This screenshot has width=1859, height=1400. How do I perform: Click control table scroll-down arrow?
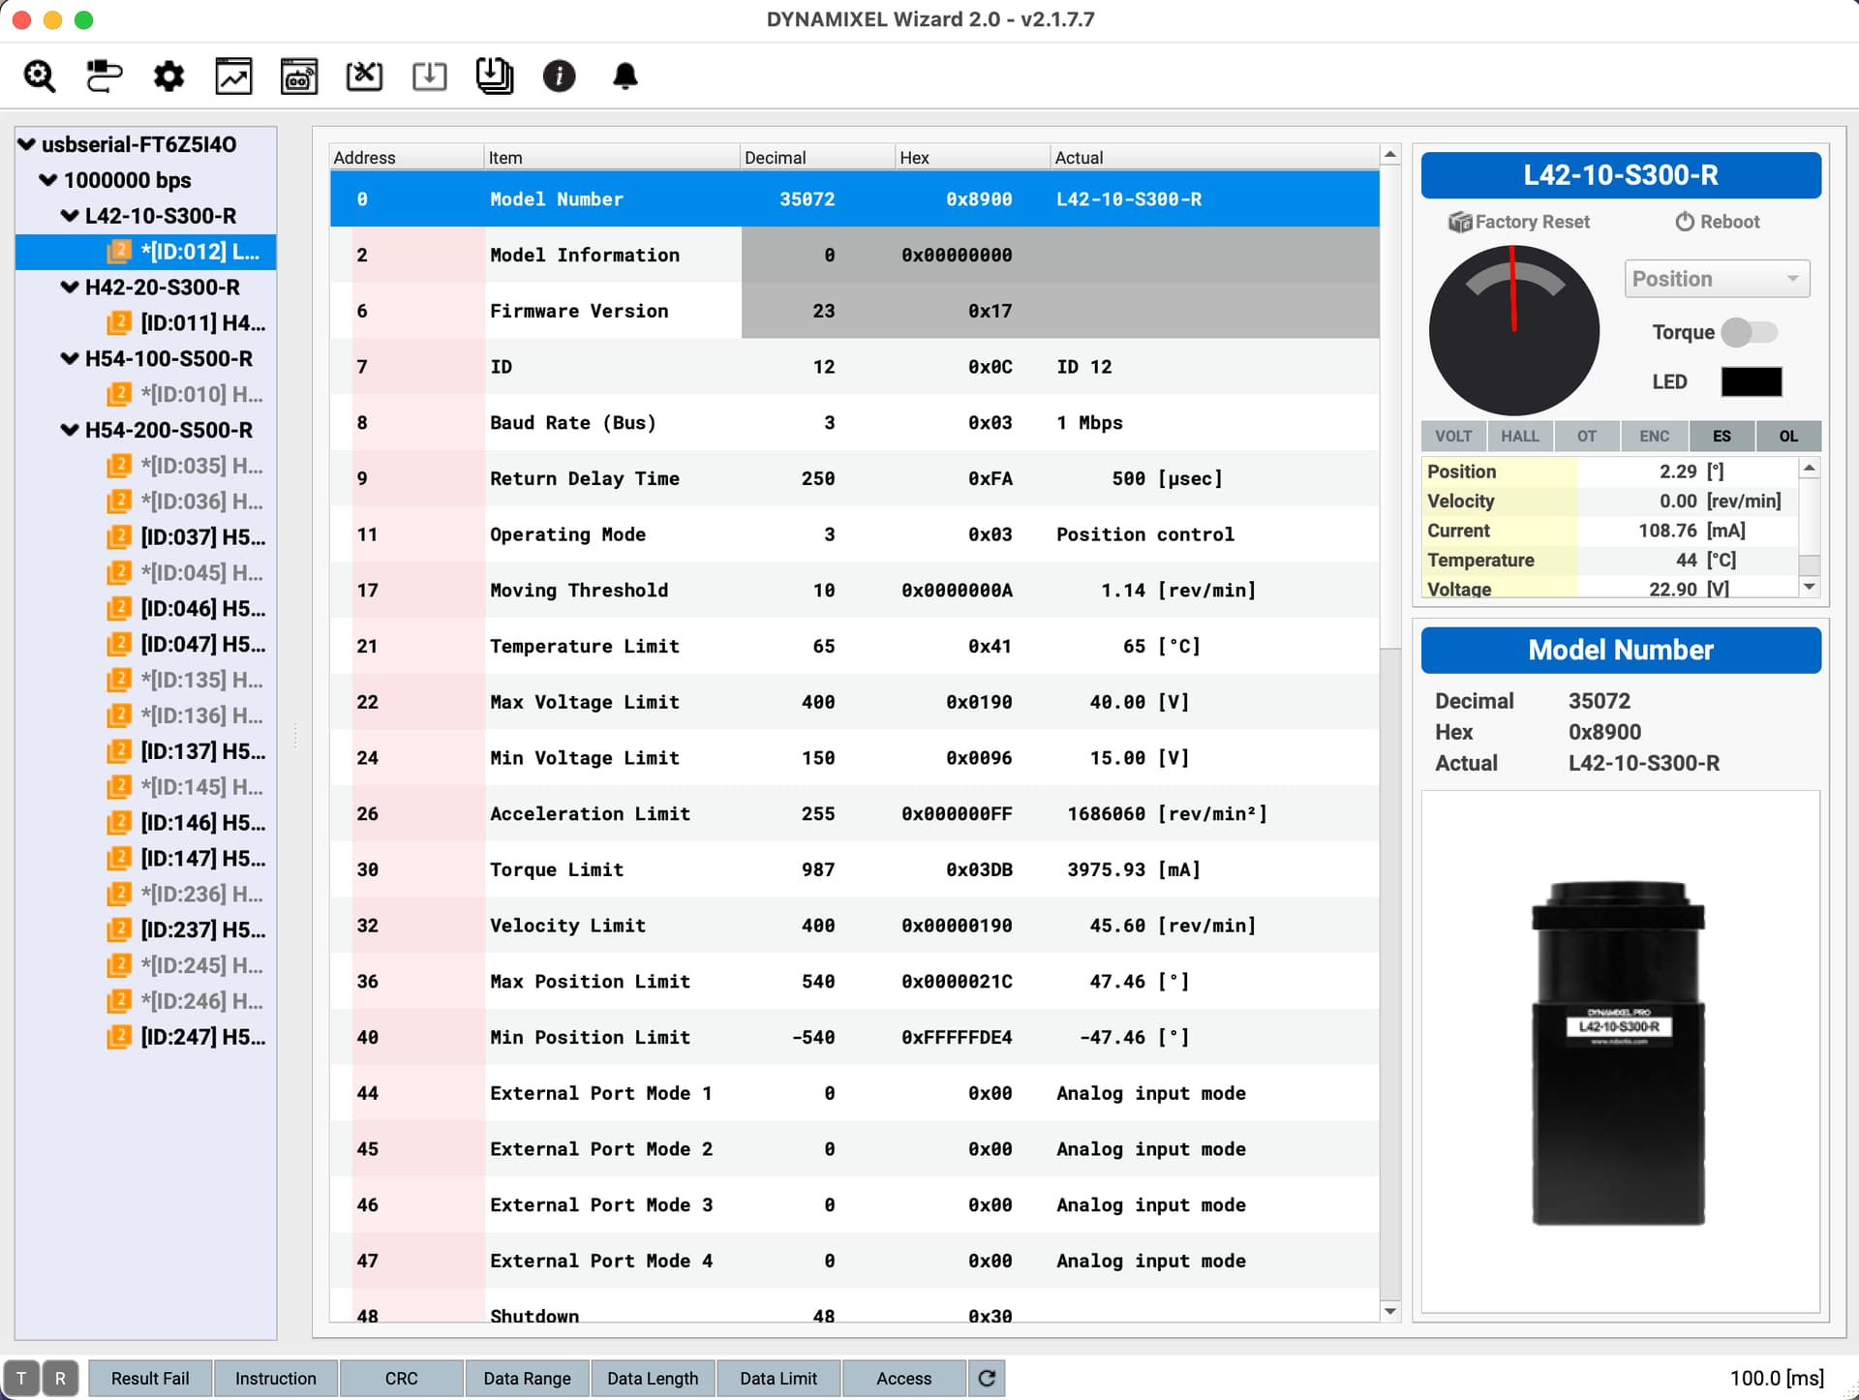[1390, 1312]
